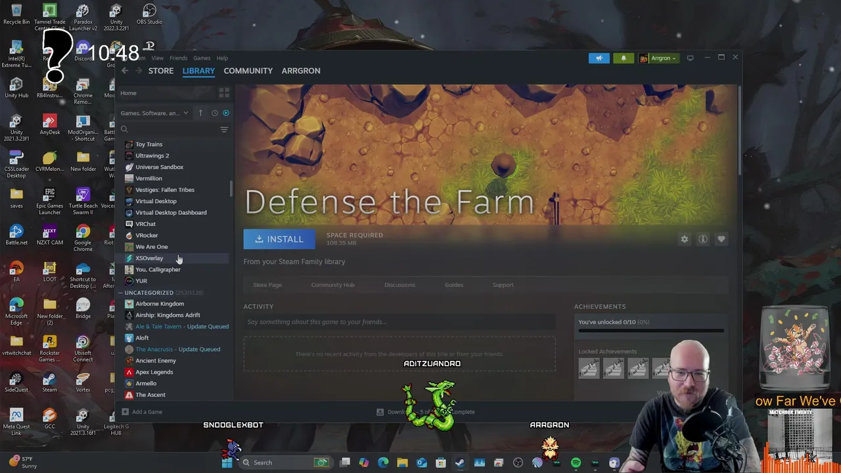Open OBS Studio from taskbar
This screenshot has width=841, height=473.
pyautogui.click(x=518, y=462)
